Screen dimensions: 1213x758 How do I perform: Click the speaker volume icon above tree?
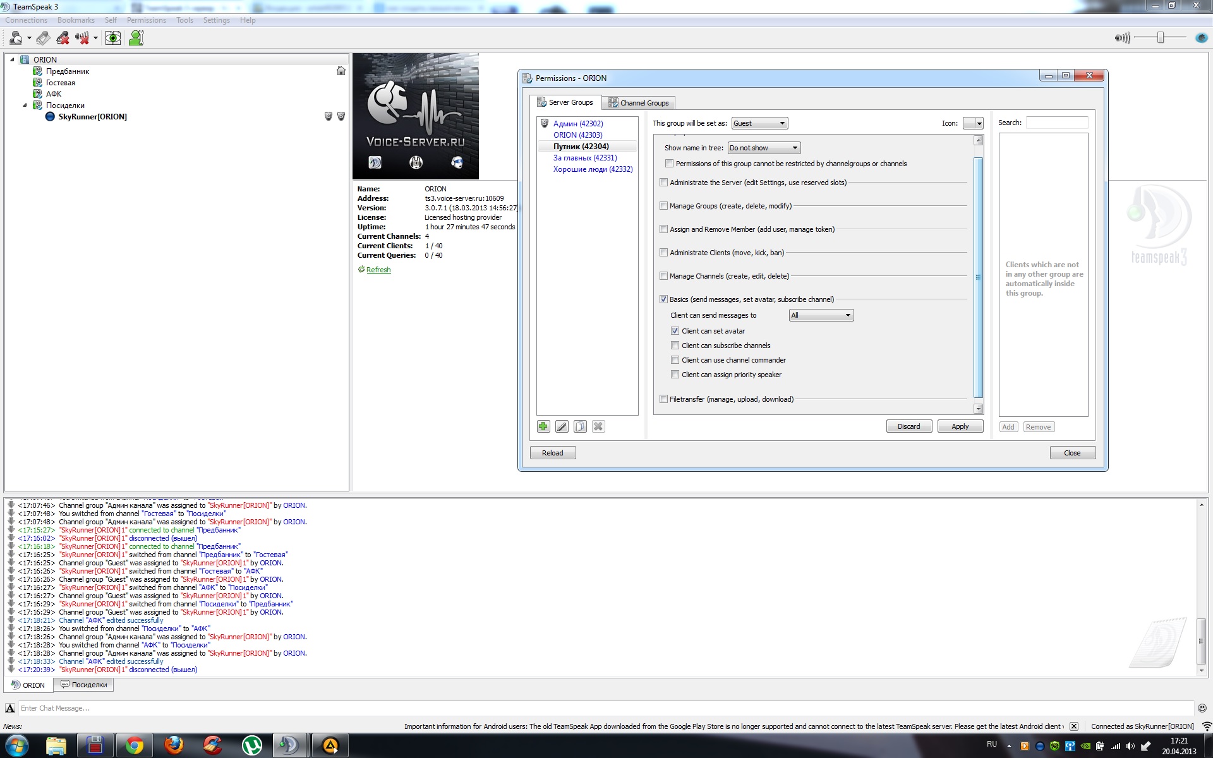point(1122,38)
